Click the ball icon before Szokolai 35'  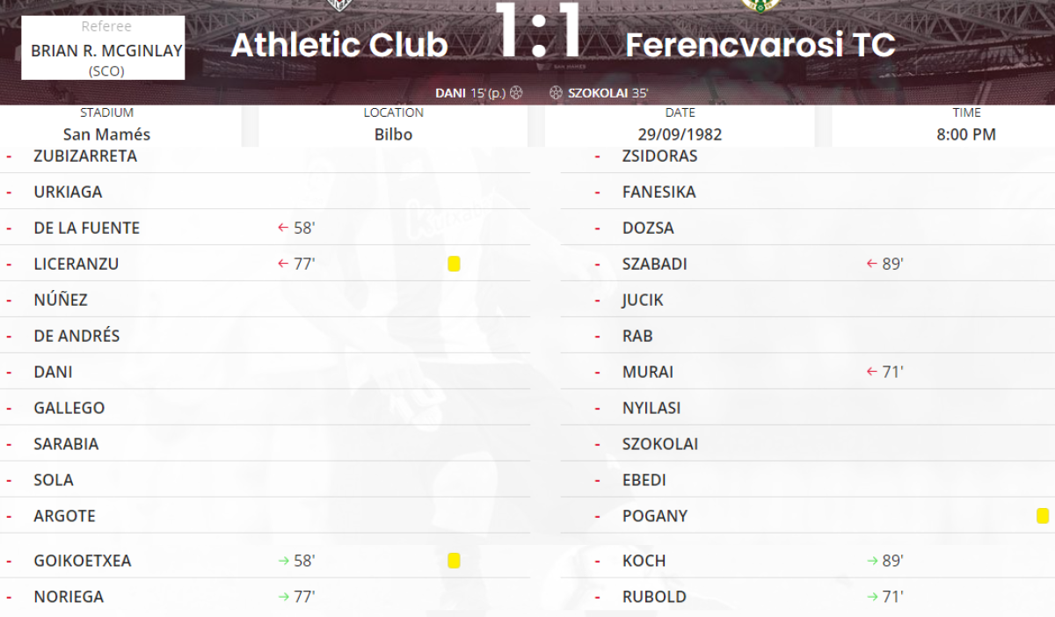coord(556,92)
